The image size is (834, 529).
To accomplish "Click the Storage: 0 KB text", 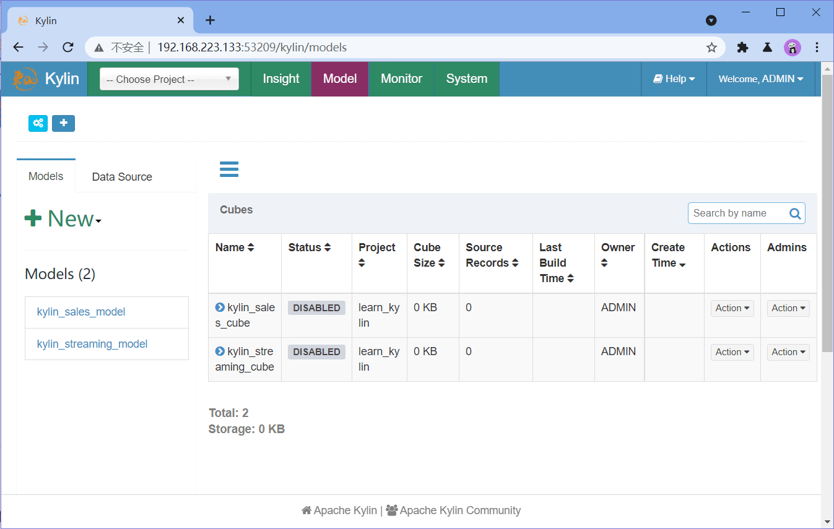I will (246, 429).
